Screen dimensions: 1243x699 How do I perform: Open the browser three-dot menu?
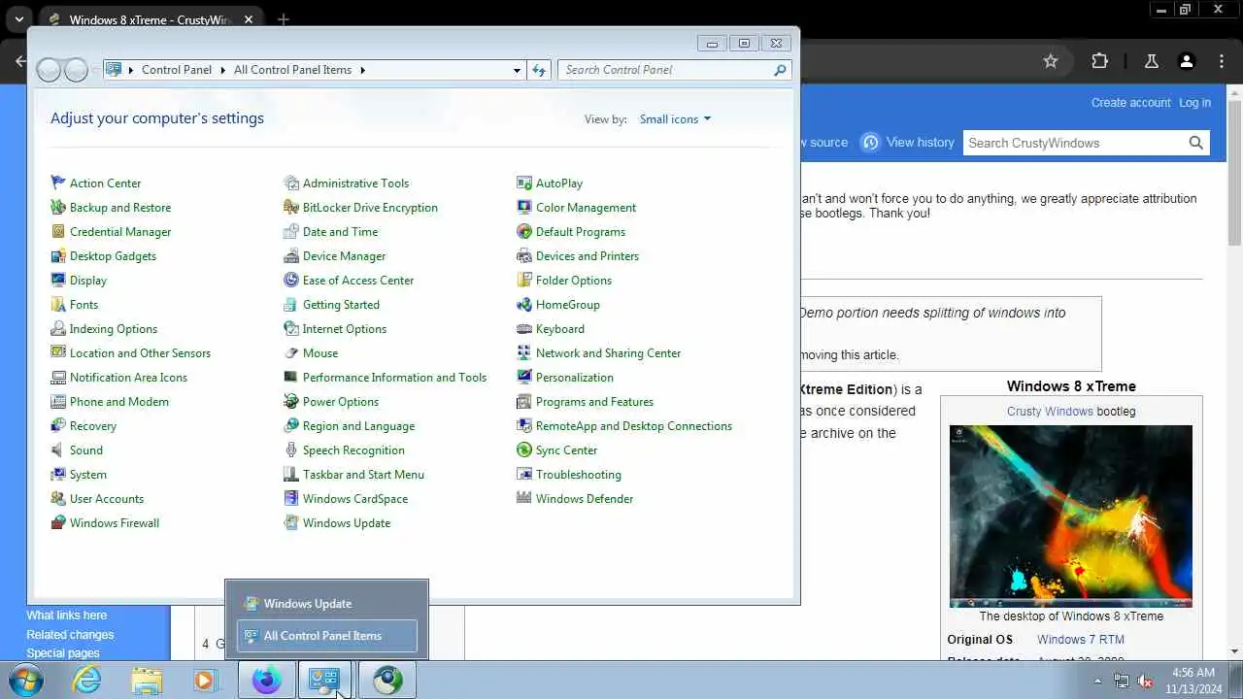click(1222, 61)
